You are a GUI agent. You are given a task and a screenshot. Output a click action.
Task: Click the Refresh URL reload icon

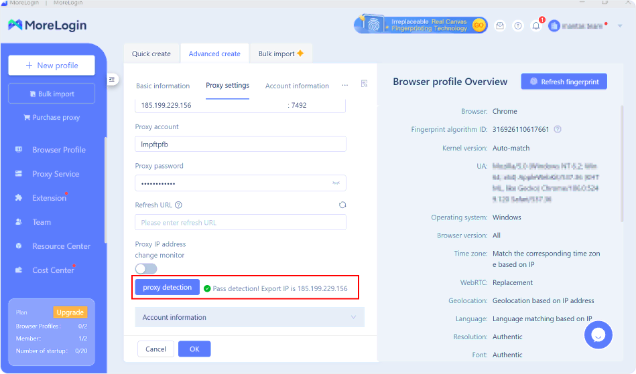click(x=342, y=205)
